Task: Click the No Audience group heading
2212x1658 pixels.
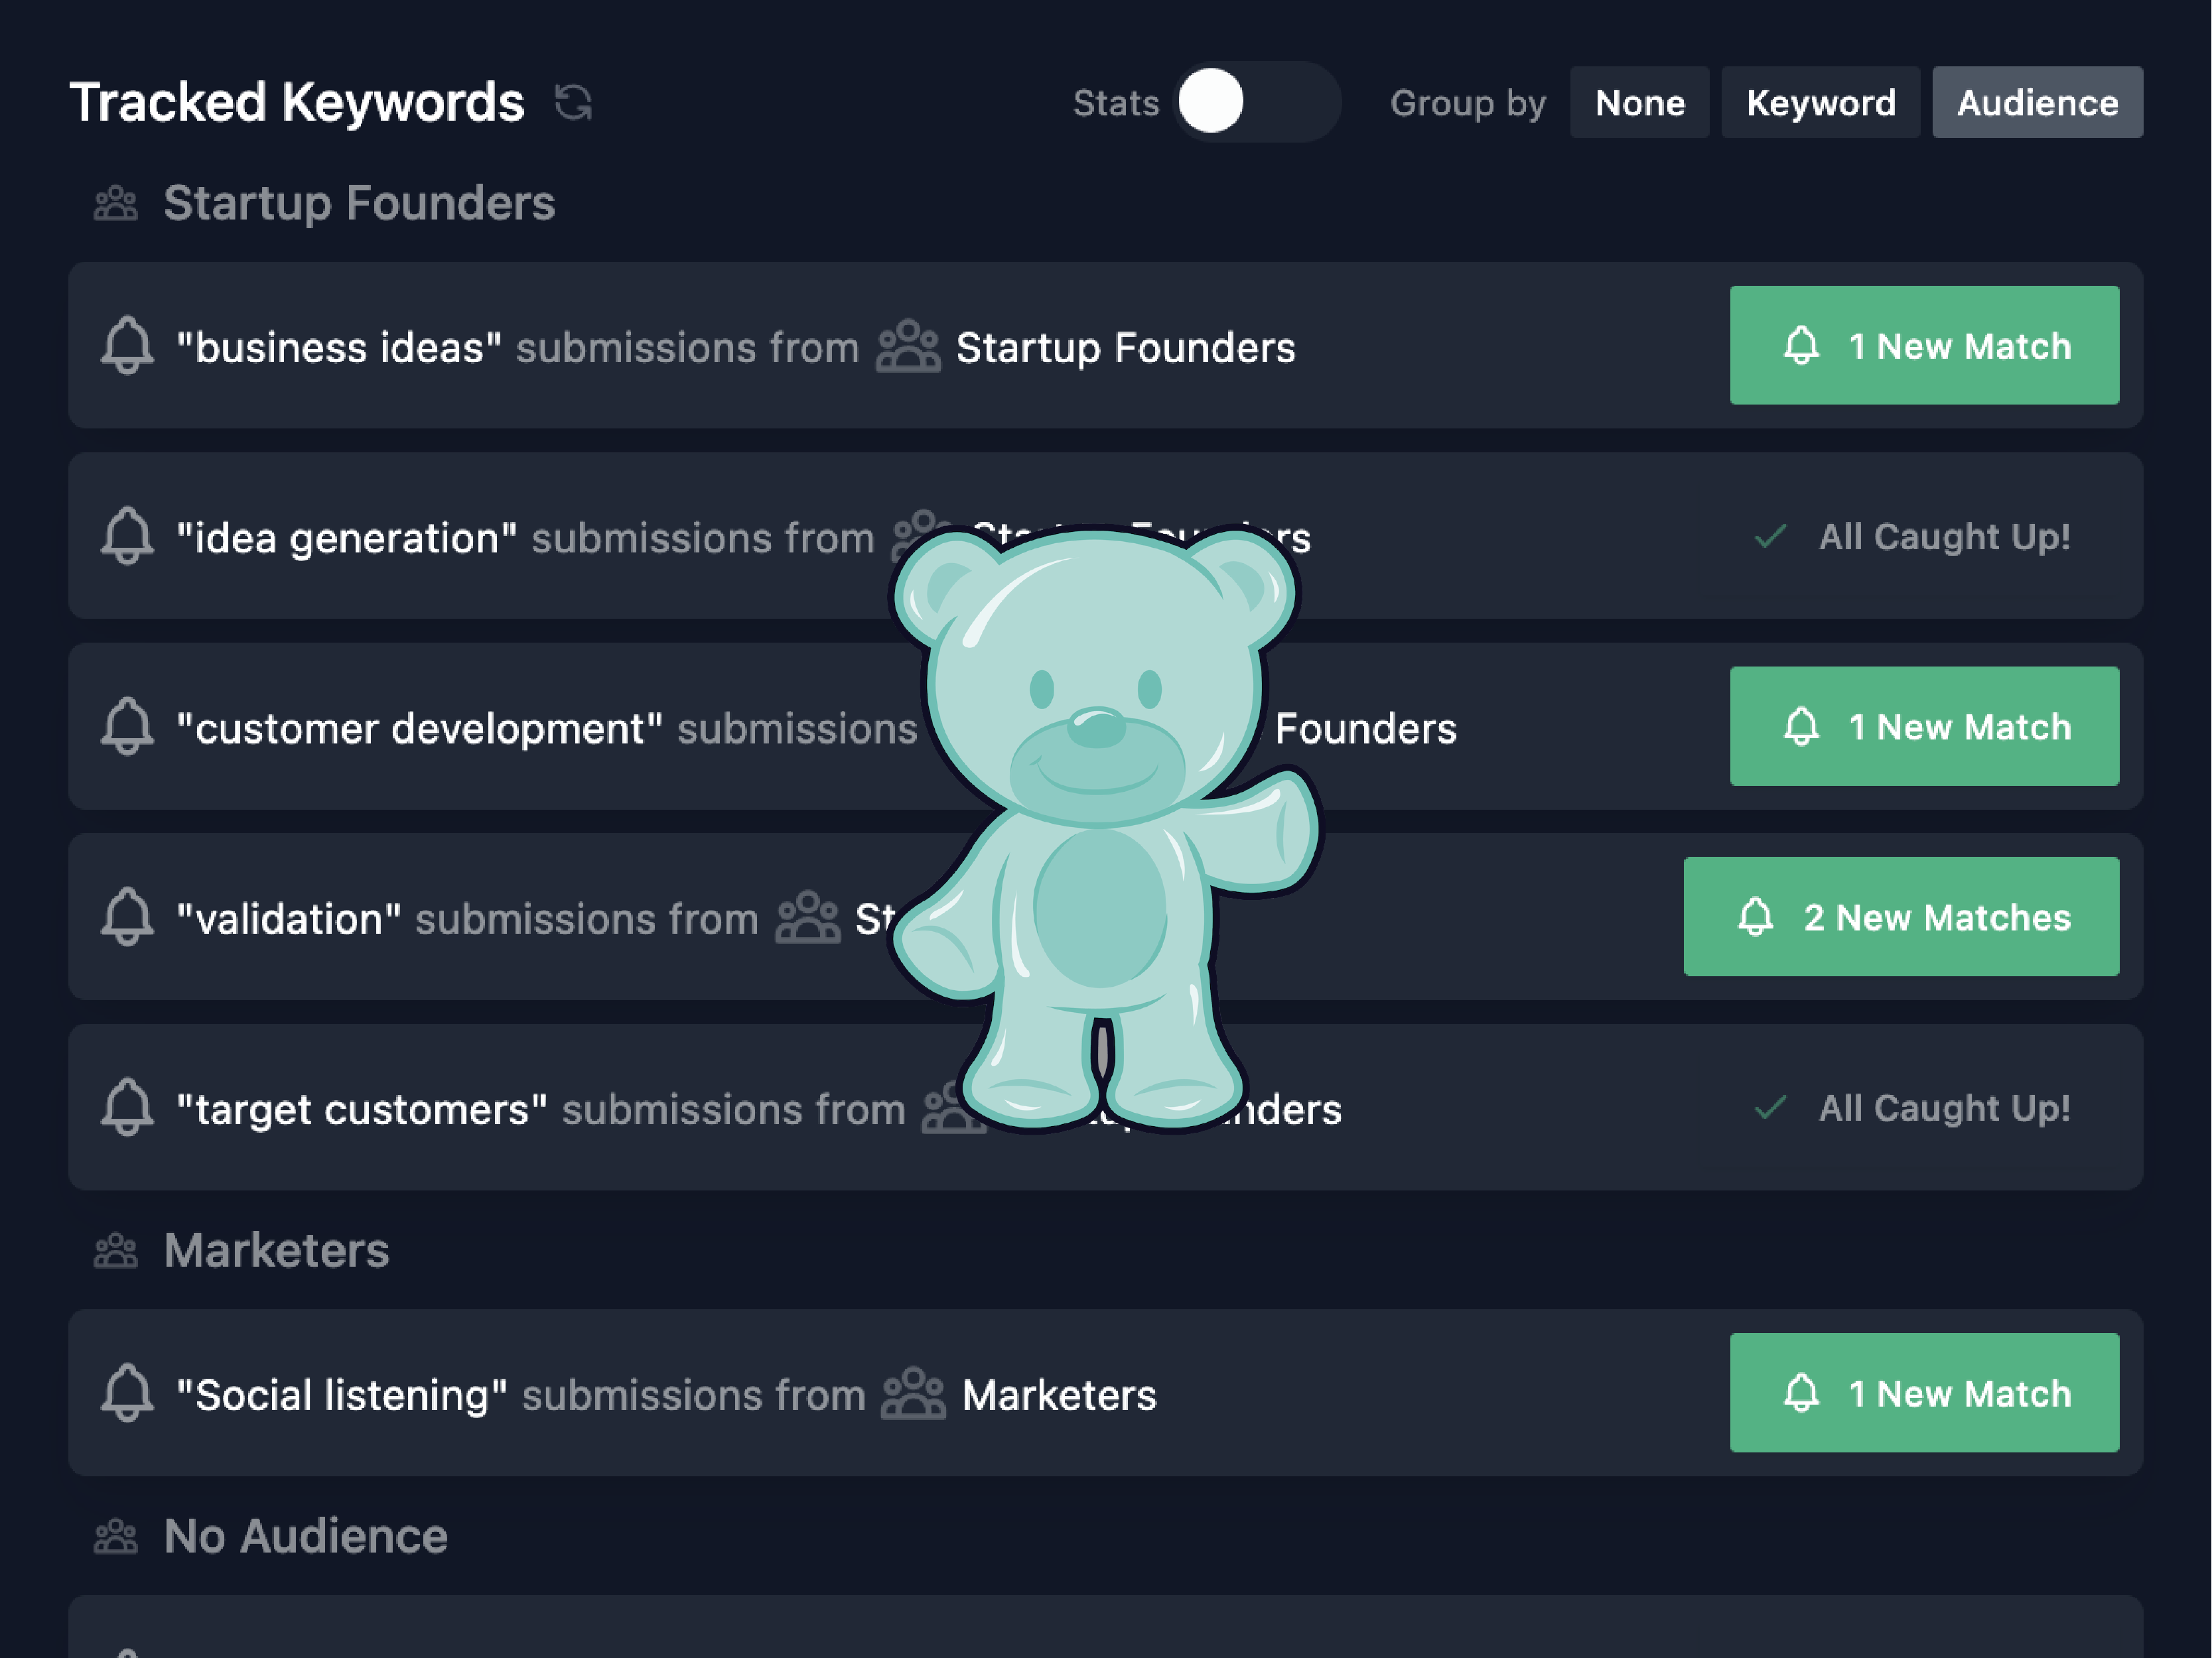Action: coord(306,1536)
